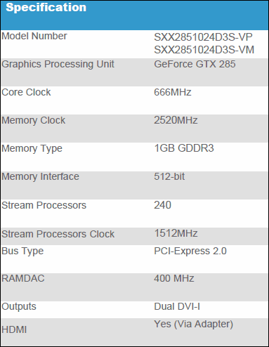Select the Memory Clock label
The width and height of the screenshot is (269, 347).
(34, 120)
